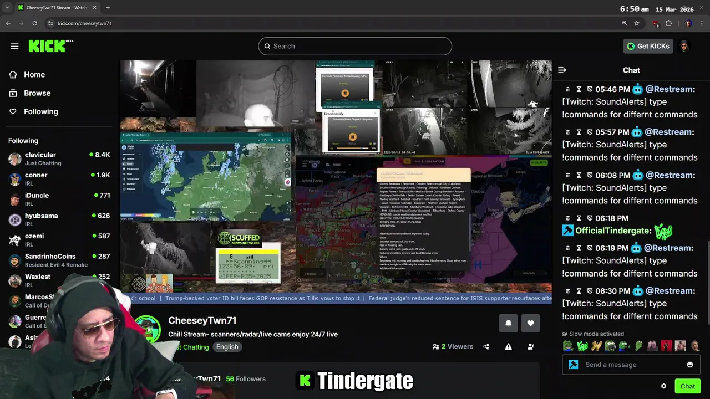Viewport: 710px width, 399px height.
Task: Delete the 05:46 PM Restream message
Action: click(567, 89)
